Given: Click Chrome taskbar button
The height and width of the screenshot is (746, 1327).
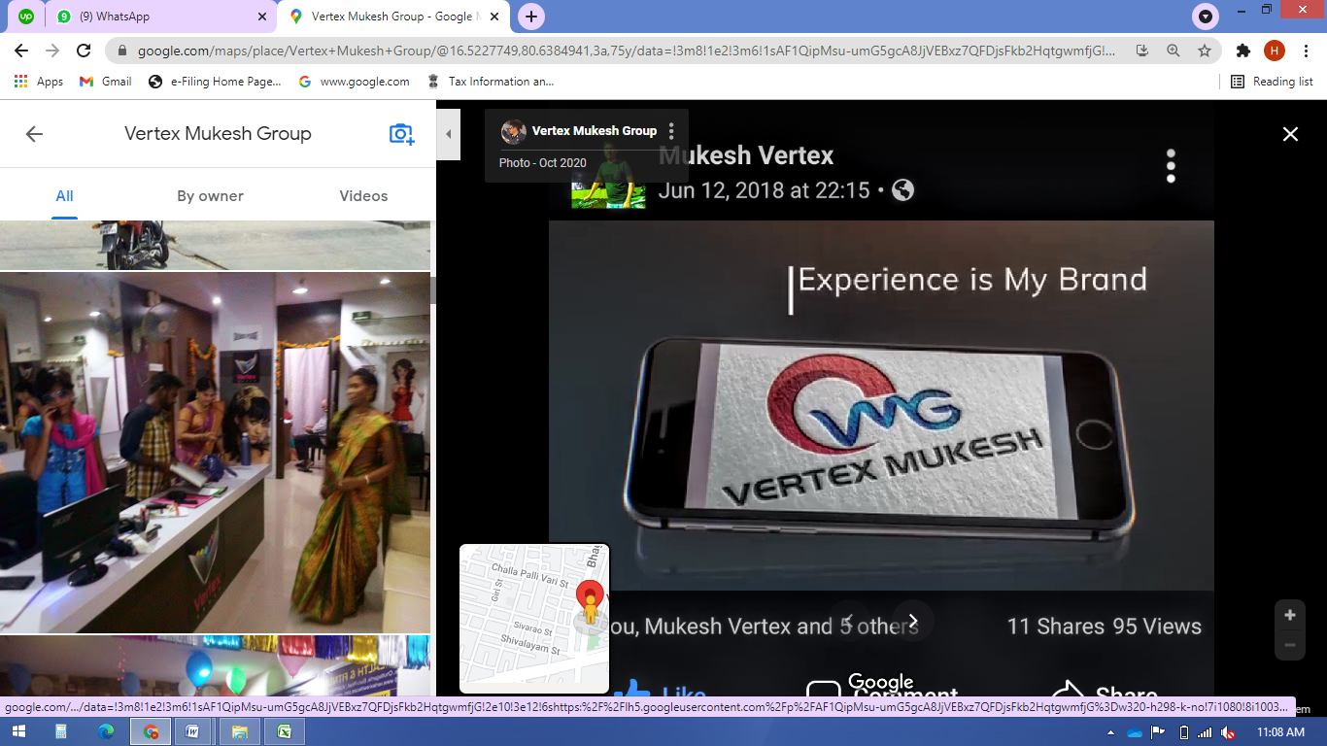Looking at the screenshot, I should click(151, 732).
